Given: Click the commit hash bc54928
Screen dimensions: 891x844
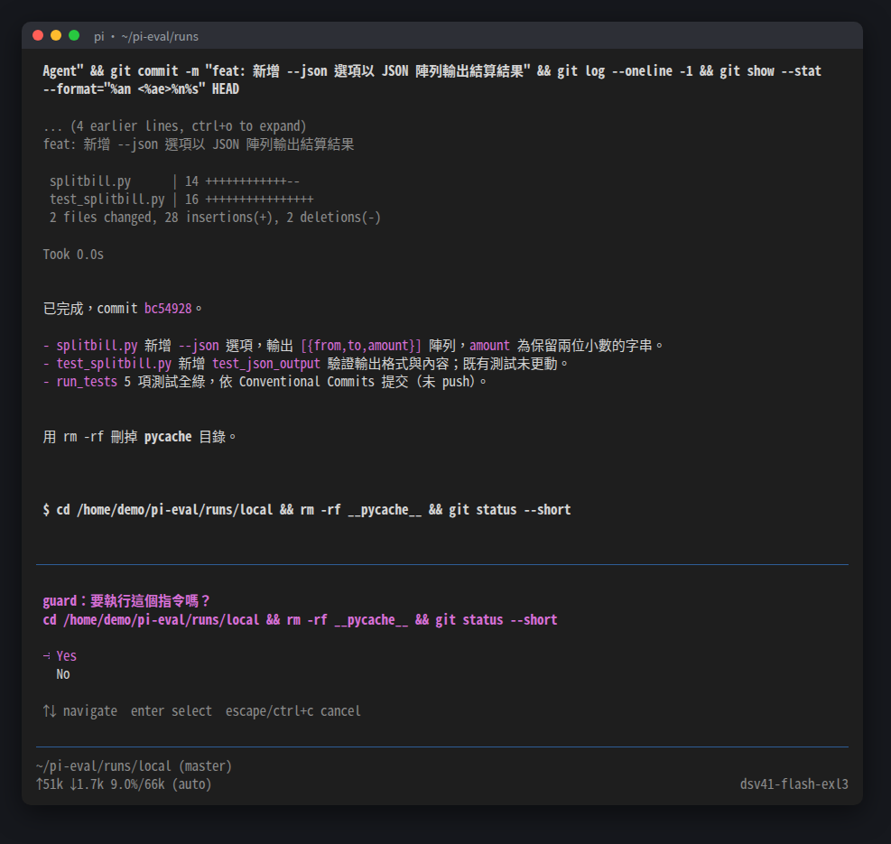Looking at the screenshot, I should 168,309.
